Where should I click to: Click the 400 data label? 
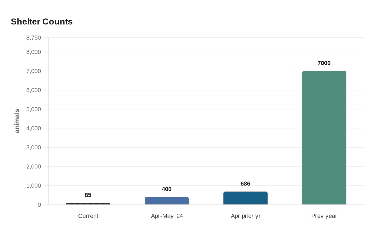pyautogui.click(x=167, y=189)
